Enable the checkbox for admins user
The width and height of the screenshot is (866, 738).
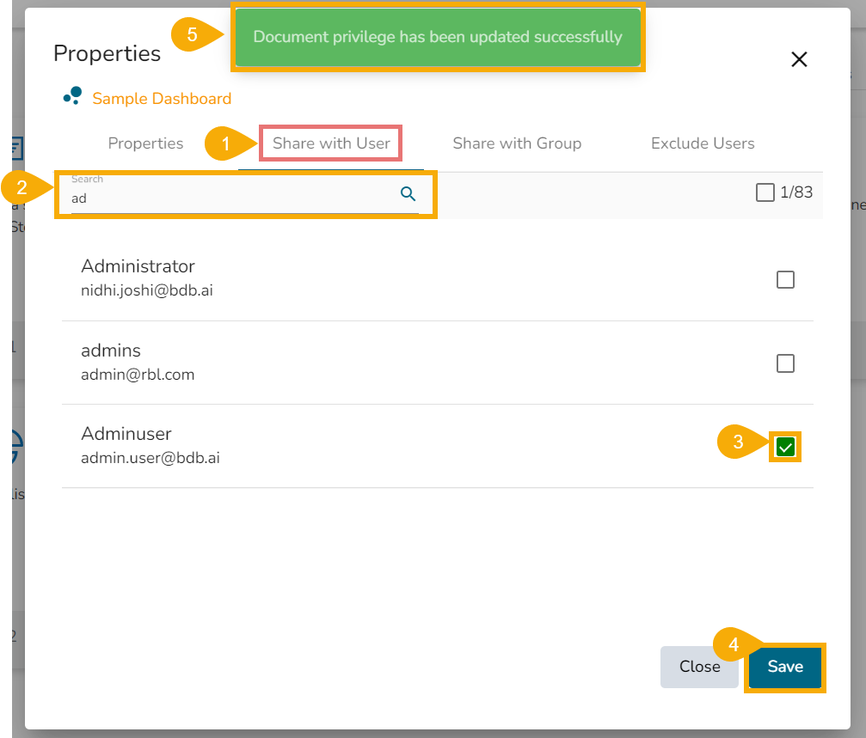pos(785,364)
